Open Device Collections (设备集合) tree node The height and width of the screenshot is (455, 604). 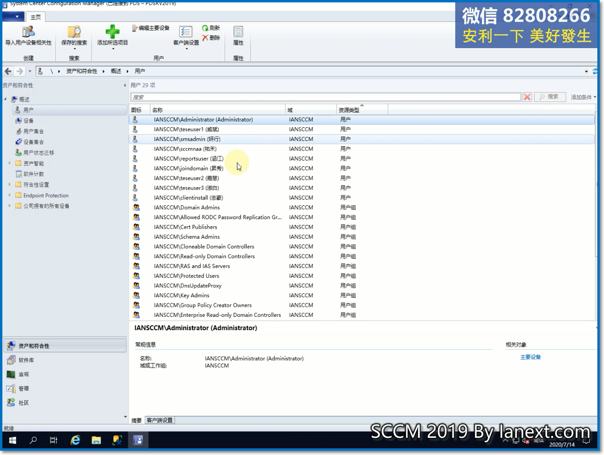pos(33,142)
